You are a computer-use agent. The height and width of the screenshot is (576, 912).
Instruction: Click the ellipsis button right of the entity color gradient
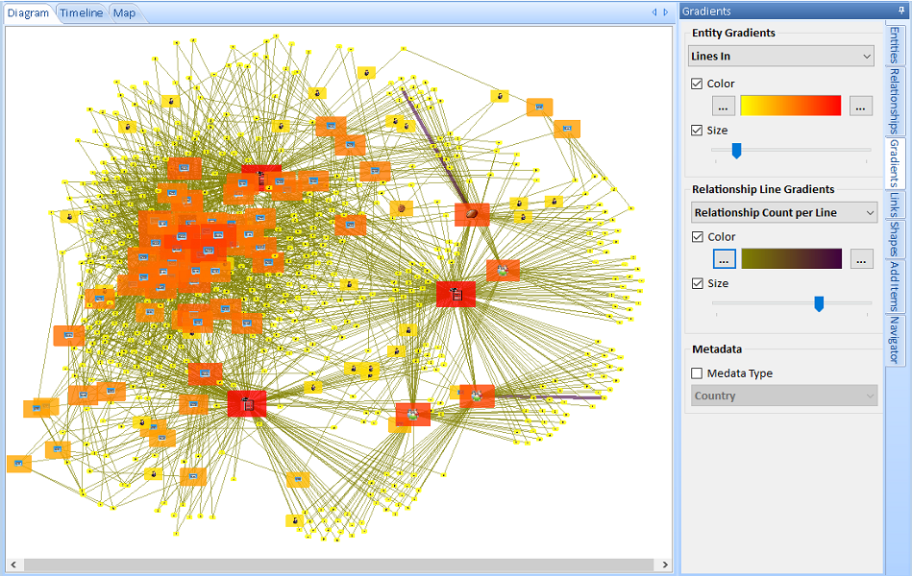pyautogui.click(x=860, y=106)
